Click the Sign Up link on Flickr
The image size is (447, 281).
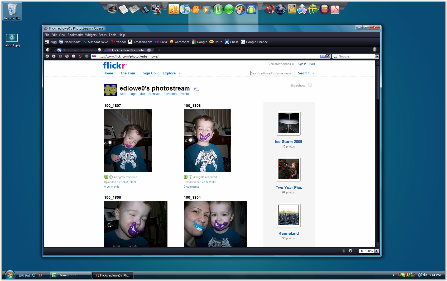(x=149, y=73)
